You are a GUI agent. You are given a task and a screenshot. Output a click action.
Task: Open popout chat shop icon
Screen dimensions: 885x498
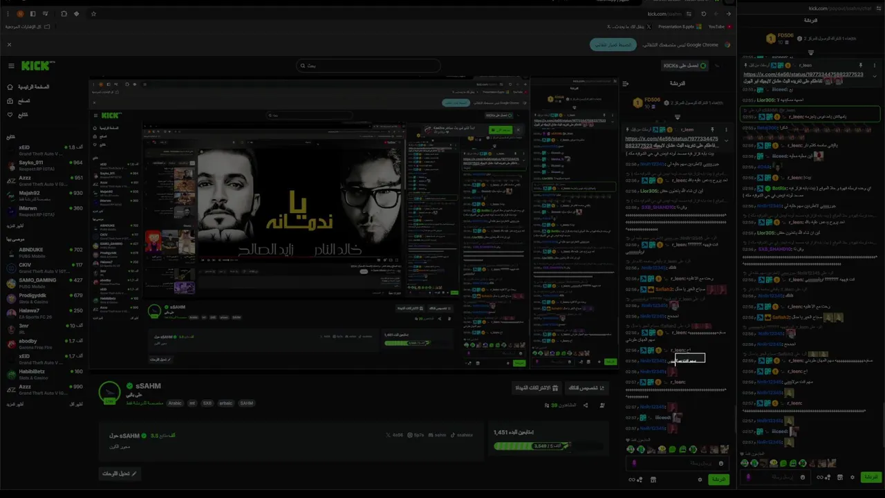(x=840, y=477)
